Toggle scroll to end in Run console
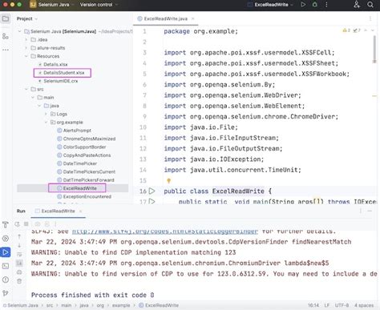 click(x=19, y=264)
